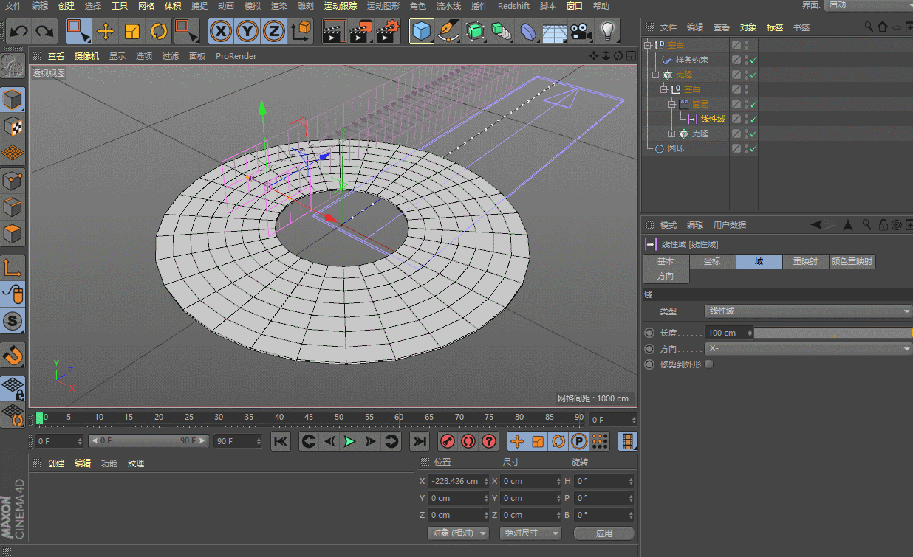The image size is (913, 557).
Task: Select the Rotate tool
Action: (x=159, y=31)
